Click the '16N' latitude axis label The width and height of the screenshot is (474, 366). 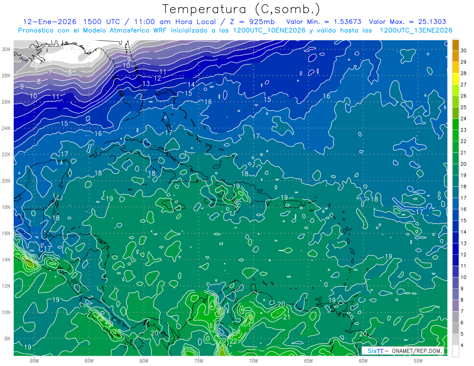[6, 233]
